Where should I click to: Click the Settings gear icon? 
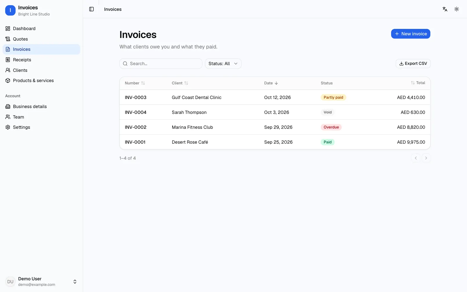[8, 127]
